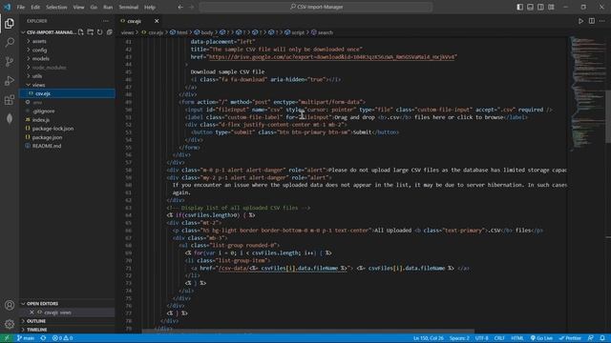Synchronize changes from the status bar
This screenshot has width=611, height=343.
(x=43, y=338)
